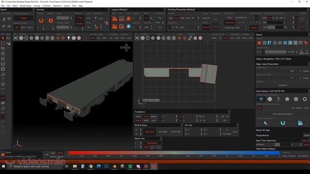Collapse the Edge Loop Parameters section
The height and width of the screenshot is (174, 310).
(x=267, y=64)
